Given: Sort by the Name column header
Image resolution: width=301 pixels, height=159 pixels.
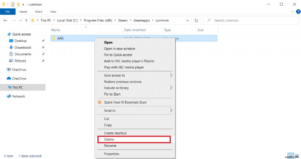Looking at the screenshot, I should tap(56, 30).
